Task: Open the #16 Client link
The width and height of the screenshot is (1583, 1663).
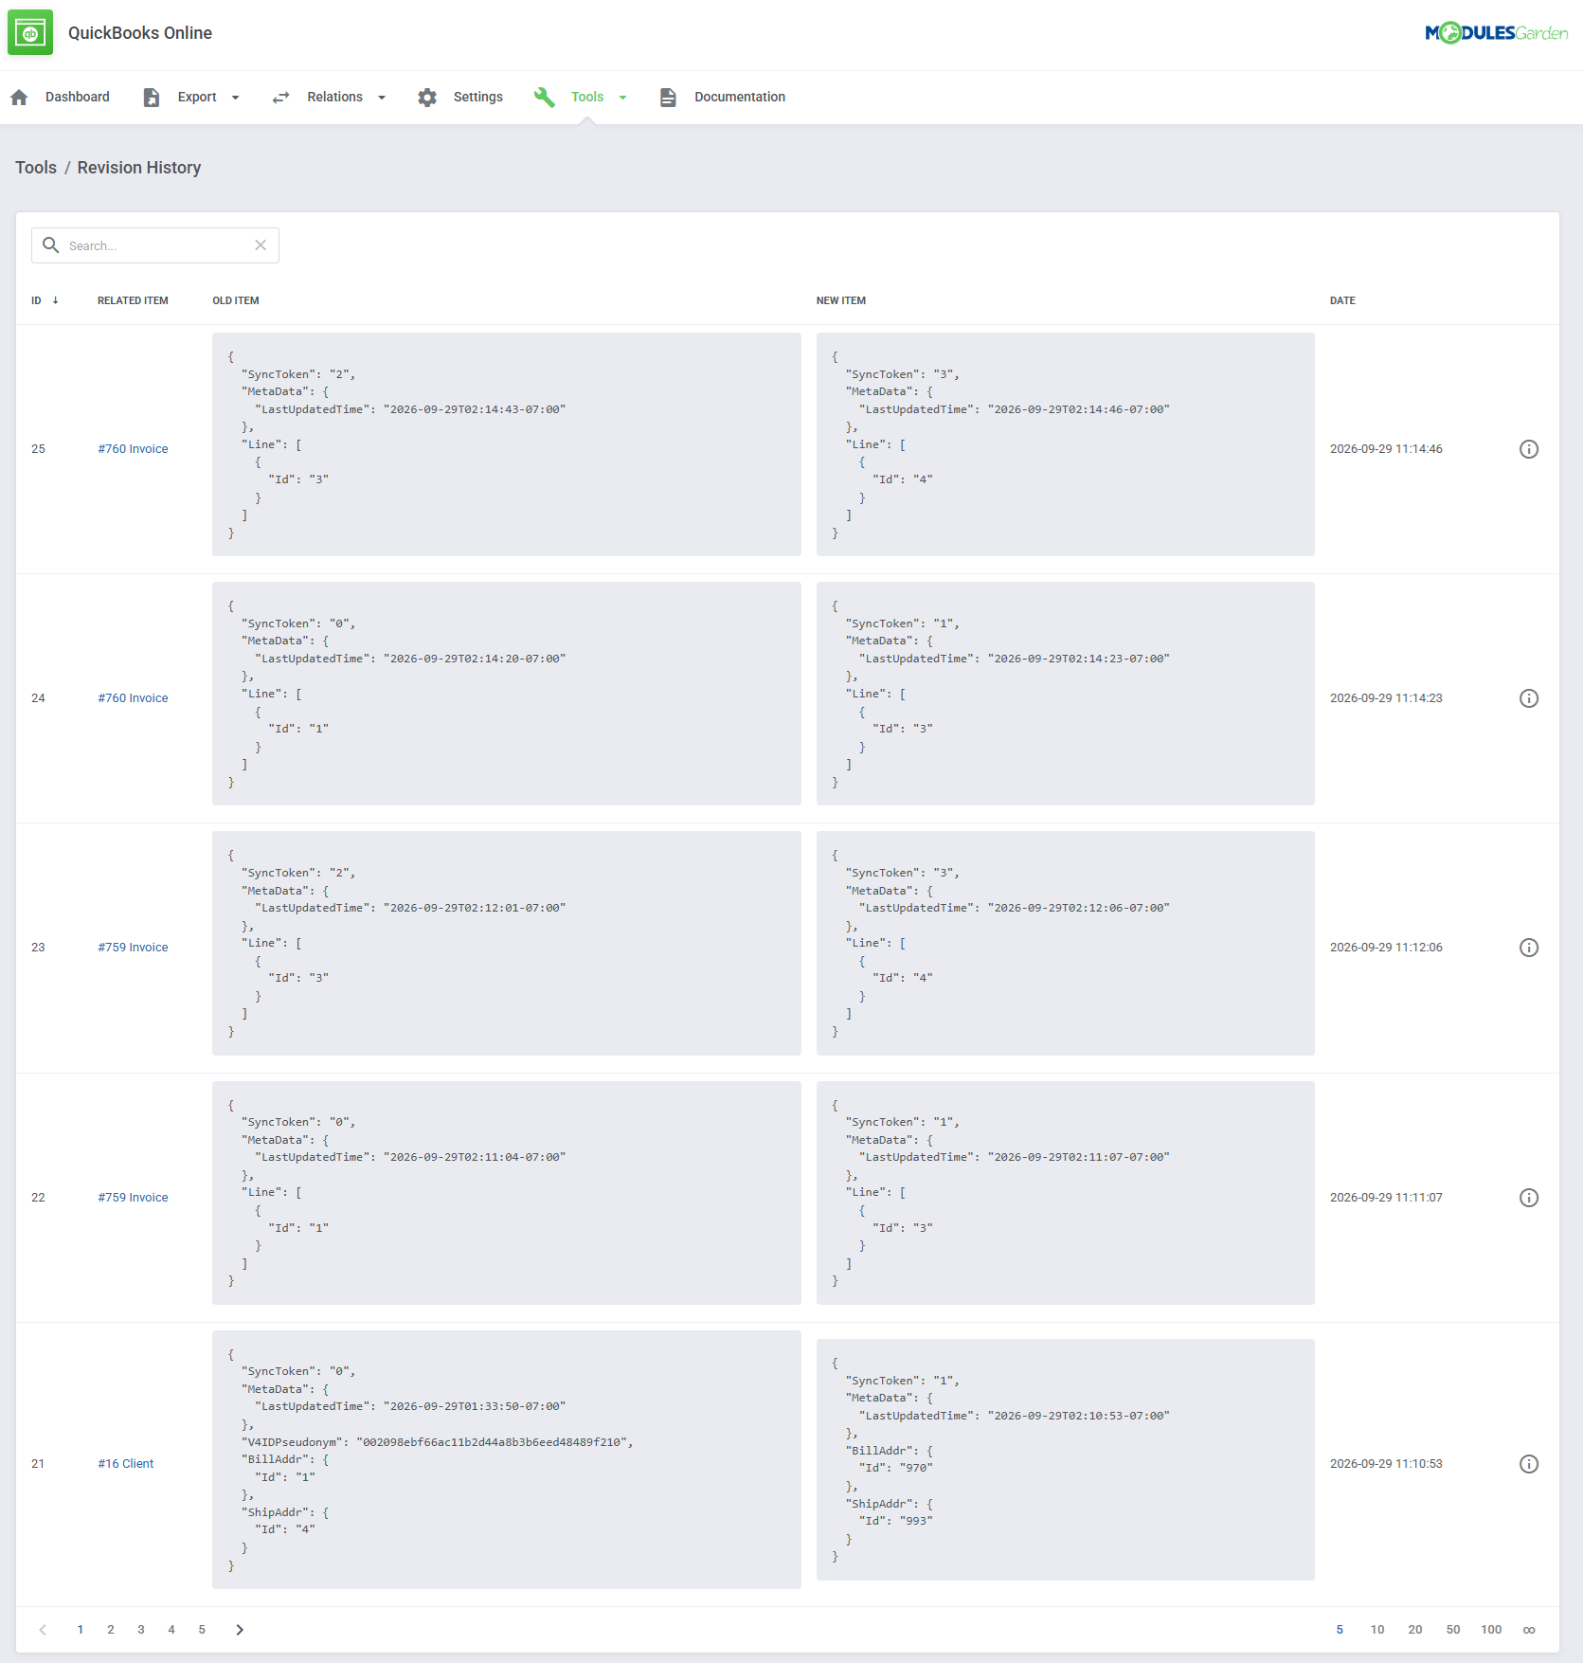Action: click(125, 1464)
